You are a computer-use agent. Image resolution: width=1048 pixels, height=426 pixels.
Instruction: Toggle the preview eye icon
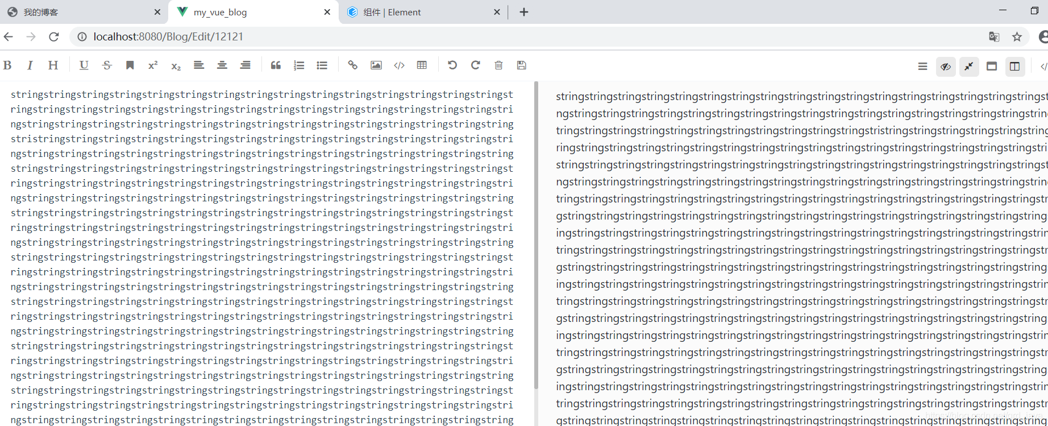946,67
